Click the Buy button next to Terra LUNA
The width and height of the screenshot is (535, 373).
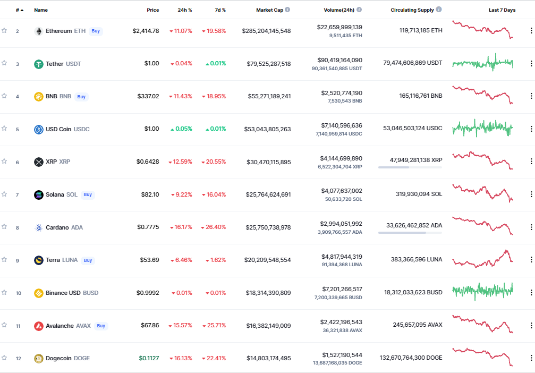88,260
